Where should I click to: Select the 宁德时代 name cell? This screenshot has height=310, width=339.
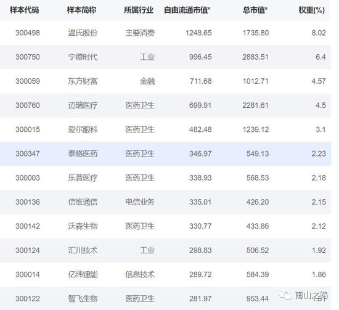[83, 57]
